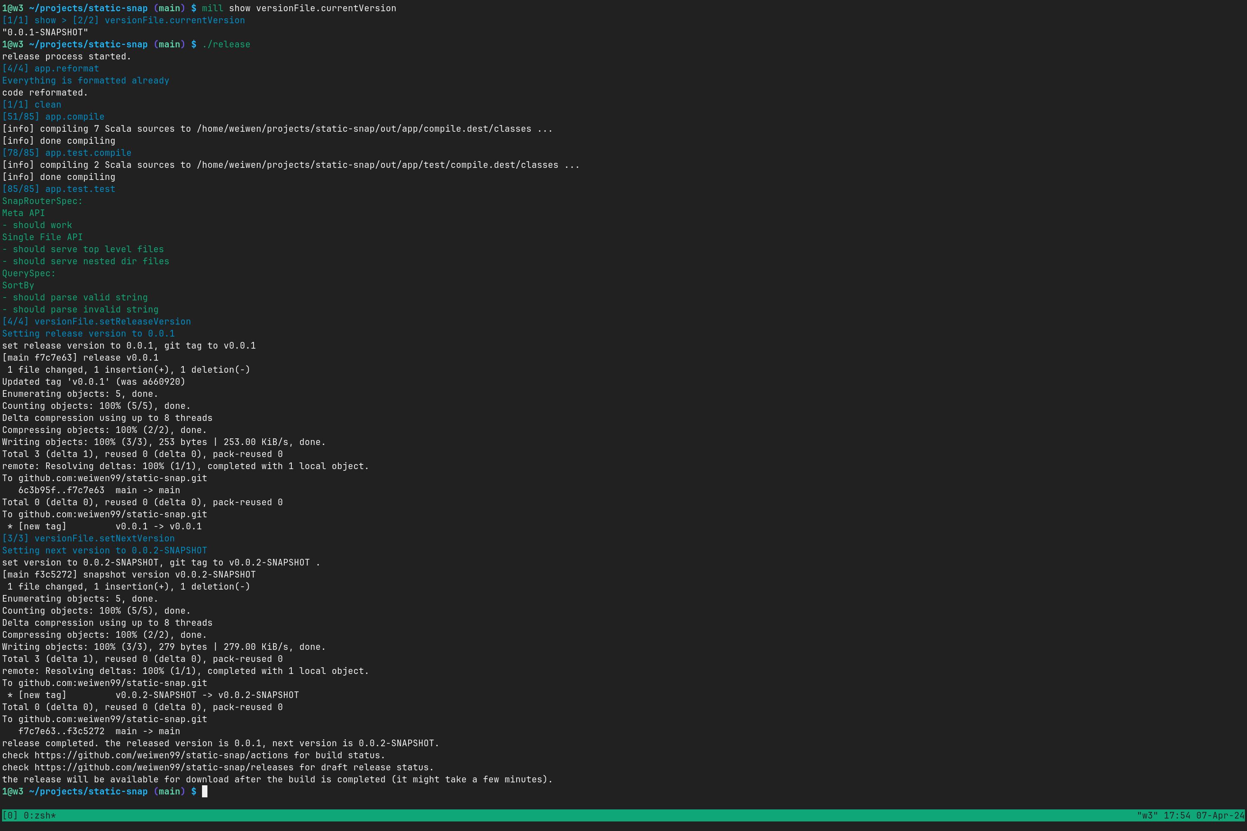Click the "[51/85] app.compile" line

click(x=53, y=117)
